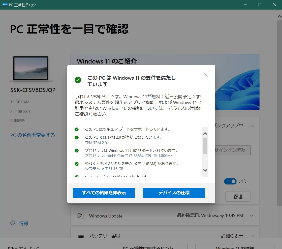This screenshot has height=249, width=282.
Task: Click the checkmark for TPM 2.0 enabled
Action: click(77, 137)
